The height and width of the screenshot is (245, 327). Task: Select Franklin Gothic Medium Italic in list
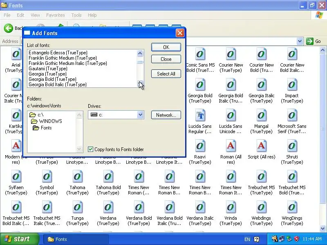[x=68, y=63]
